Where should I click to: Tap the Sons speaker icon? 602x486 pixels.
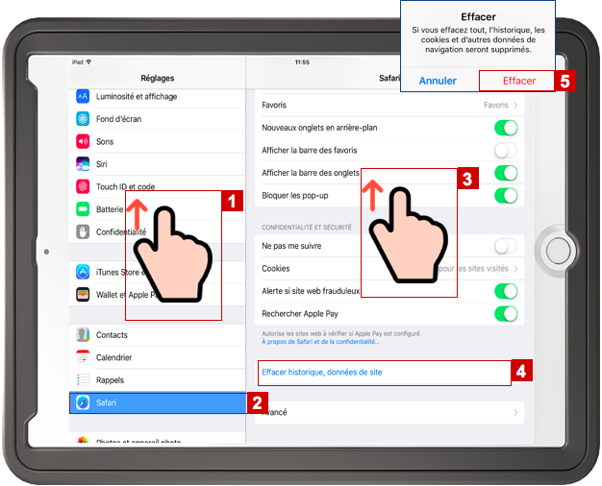83,141
